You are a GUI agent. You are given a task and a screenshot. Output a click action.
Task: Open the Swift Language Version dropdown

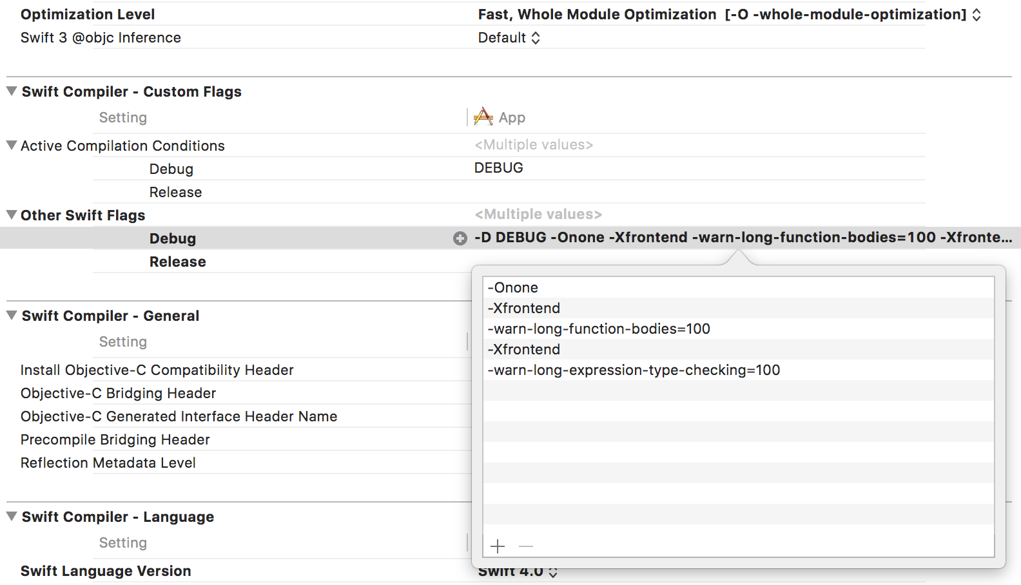(518, 571)
